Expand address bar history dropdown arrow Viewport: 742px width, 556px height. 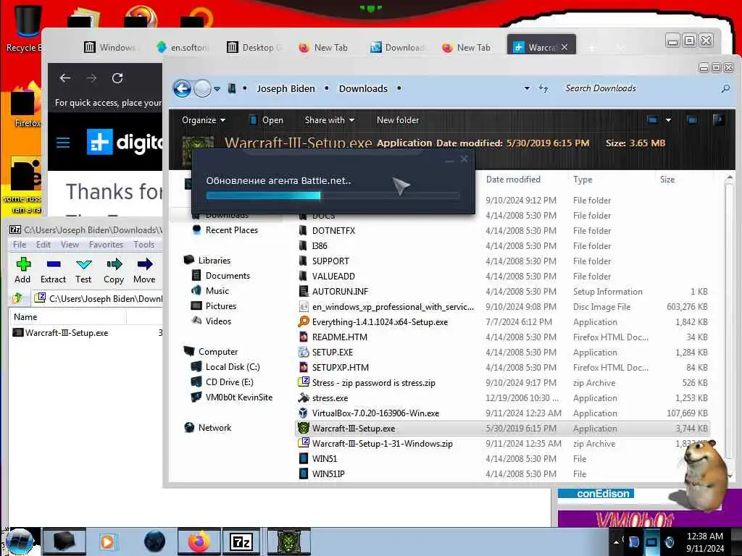[x=527, y=88]
